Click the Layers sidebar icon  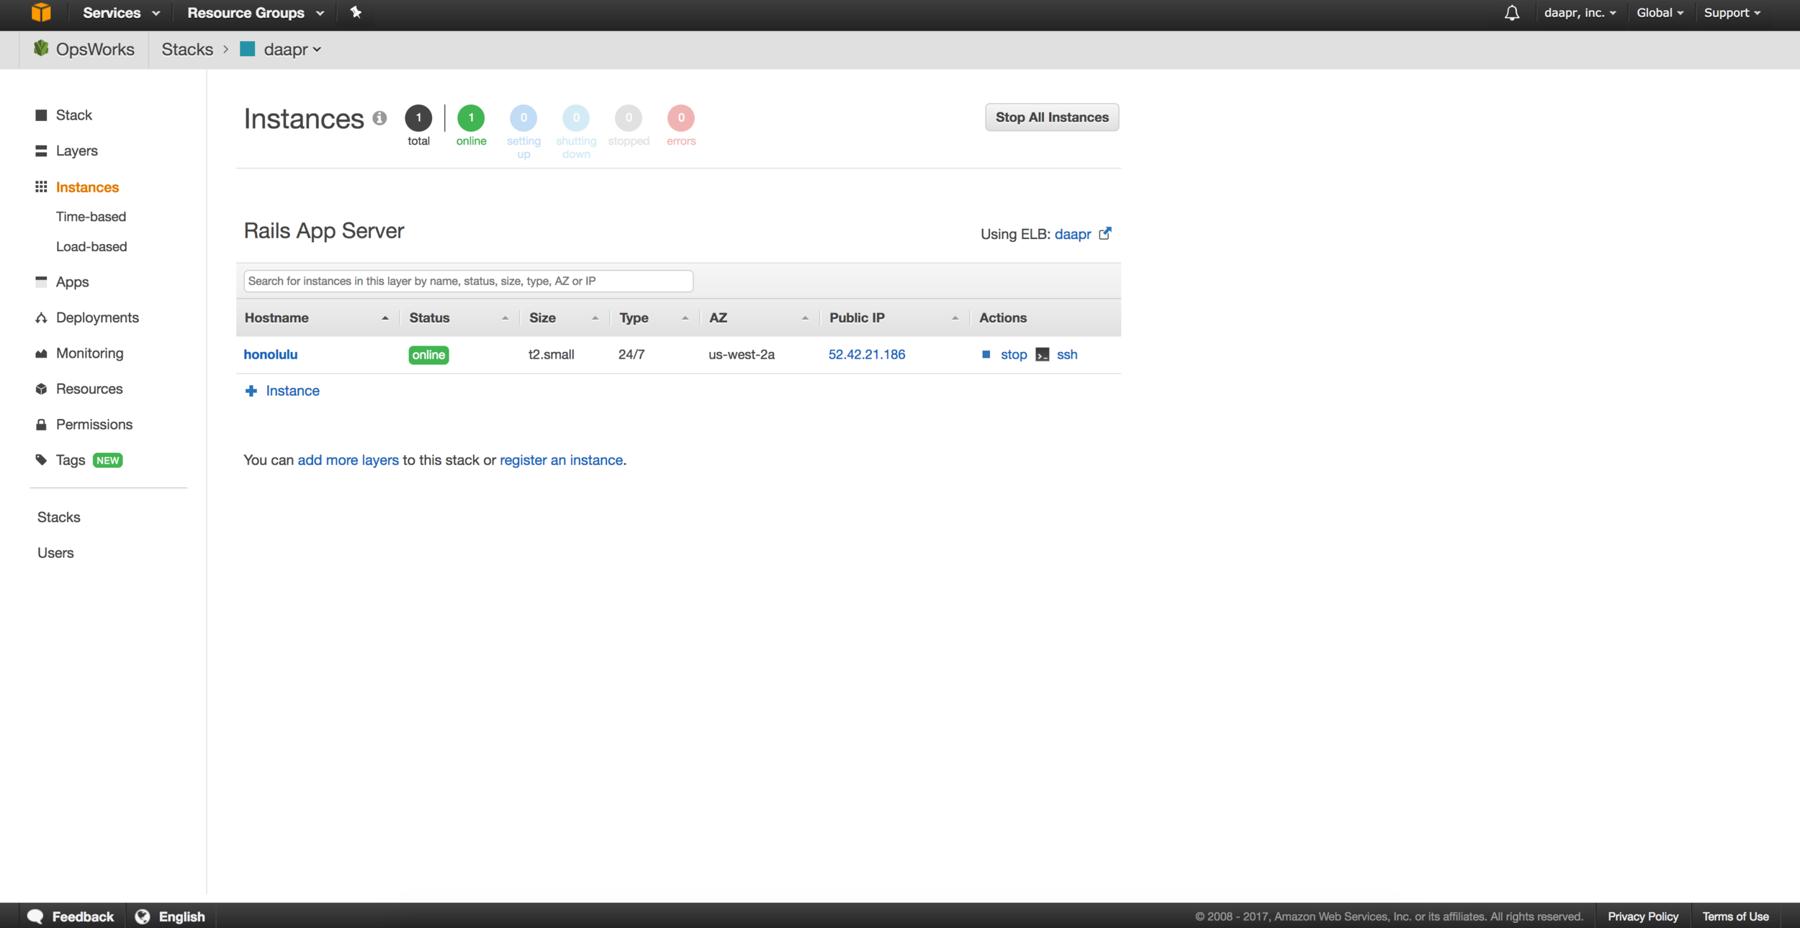pos(41,150)
